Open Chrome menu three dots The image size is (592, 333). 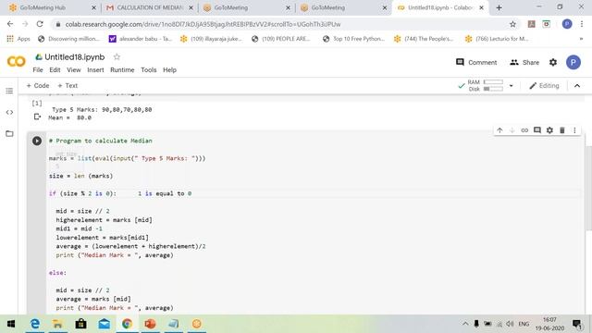click(x=582, y=24)
